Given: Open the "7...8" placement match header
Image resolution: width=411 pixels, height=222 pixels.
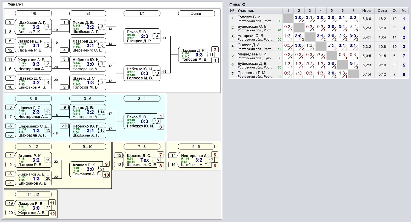Looking at the screenshot, I should pyautogui.click(x=142, y=147).
